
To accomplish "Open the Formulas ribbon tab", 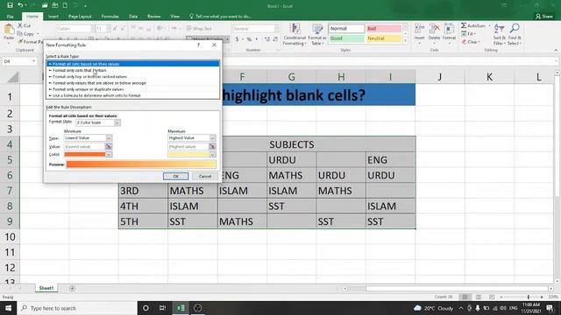I will tap(110, 17).
